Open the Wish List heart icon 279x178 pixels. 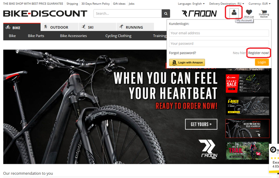point(249,13)
